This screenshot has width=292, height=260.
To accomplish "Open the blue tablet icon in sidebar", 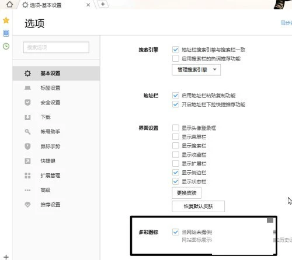I will click(x=6, y=33).
